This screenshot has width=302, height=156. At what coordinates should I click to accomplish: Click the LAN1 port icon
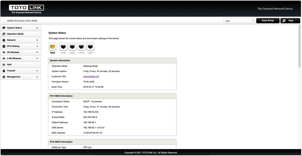point(90,47)
